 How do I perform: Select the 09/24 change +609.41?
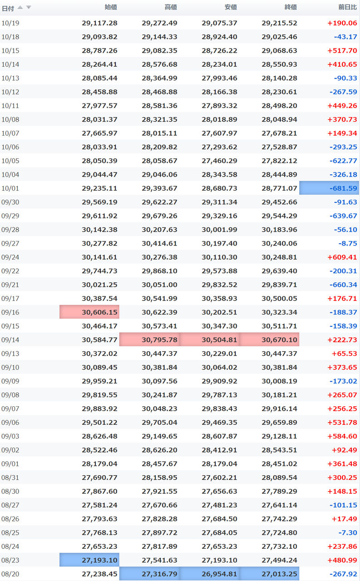(x=342, y=257)
